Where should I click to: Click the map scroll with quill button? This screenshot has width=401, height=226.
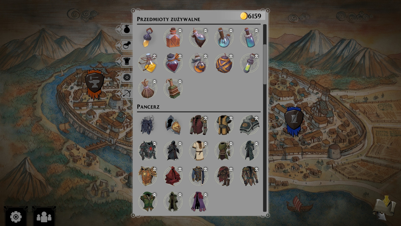384,207
